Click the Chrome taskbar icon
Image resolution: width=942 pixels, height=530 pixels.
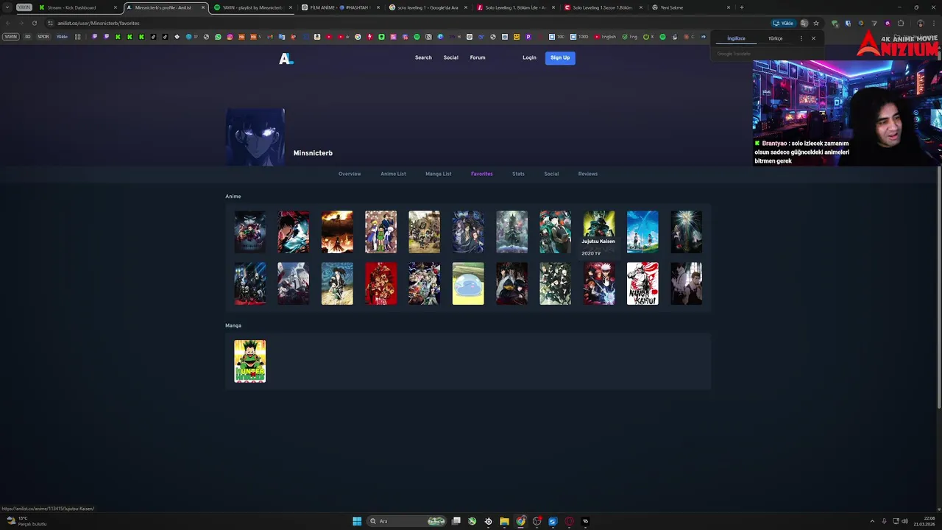(520, 521)
